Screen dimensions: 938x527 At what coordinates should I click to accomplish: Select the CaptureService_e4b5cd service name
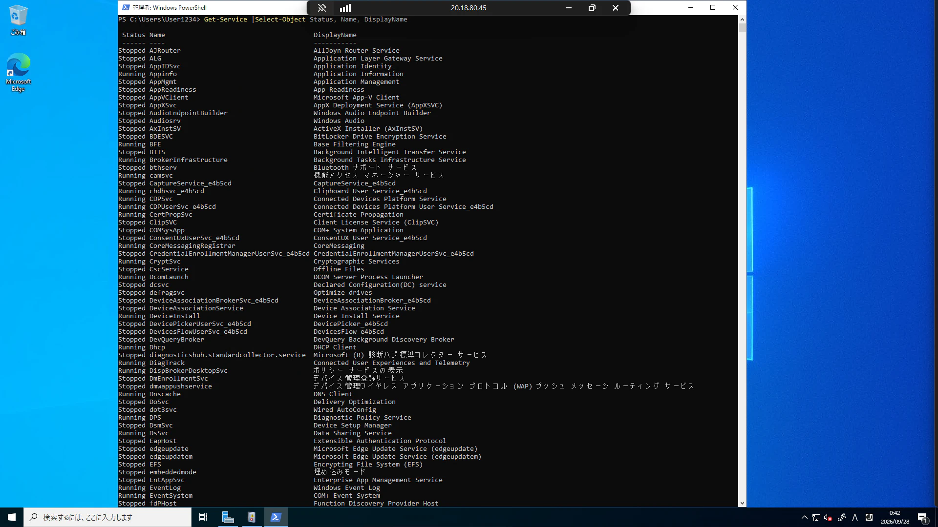(x=190, y=183)
